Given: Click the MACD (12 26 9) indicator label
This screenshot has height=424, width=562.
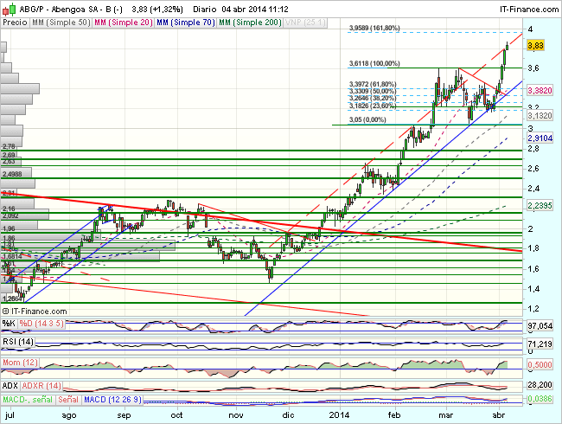Looking at the screenshot, I should coord(112,400).
